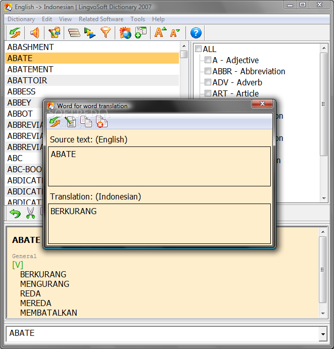Check the ART - Article checkbox

[x=208, y=93]
